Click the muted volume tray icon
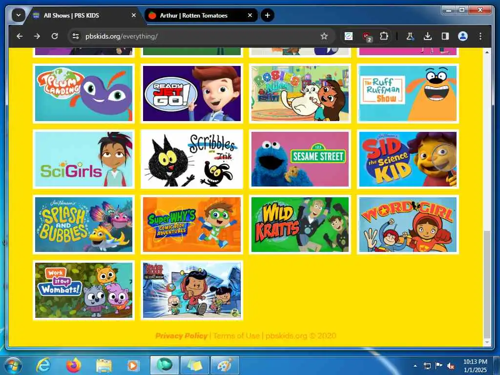Viewport: 500px width, 375px height. pos(450,366)
